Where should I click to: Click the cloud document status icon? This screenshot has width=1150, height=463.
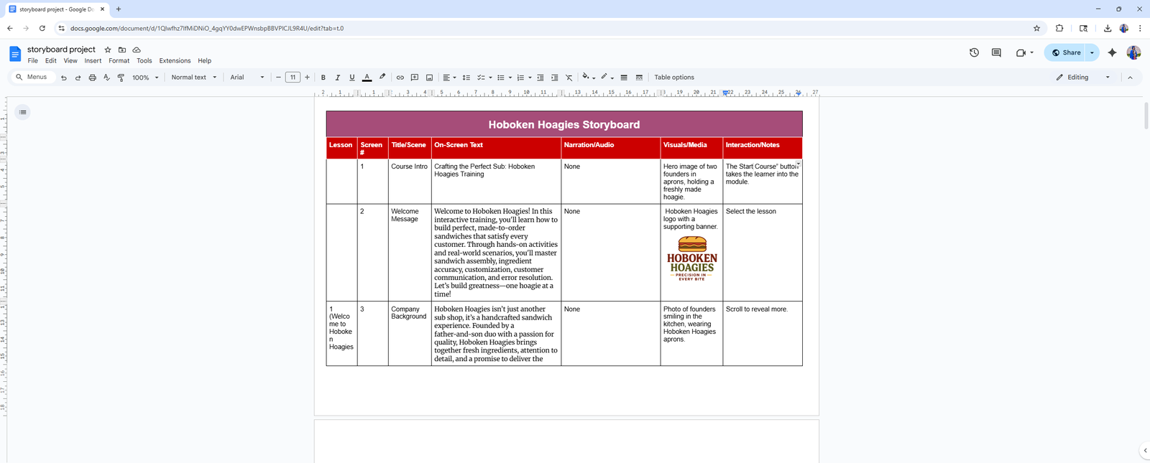click(137, 50)
